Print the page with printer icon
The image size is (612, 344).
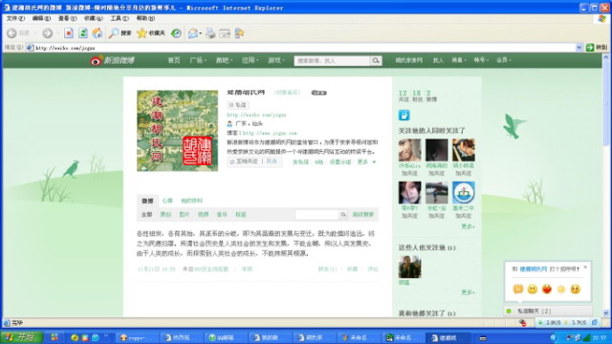point(210,33)
